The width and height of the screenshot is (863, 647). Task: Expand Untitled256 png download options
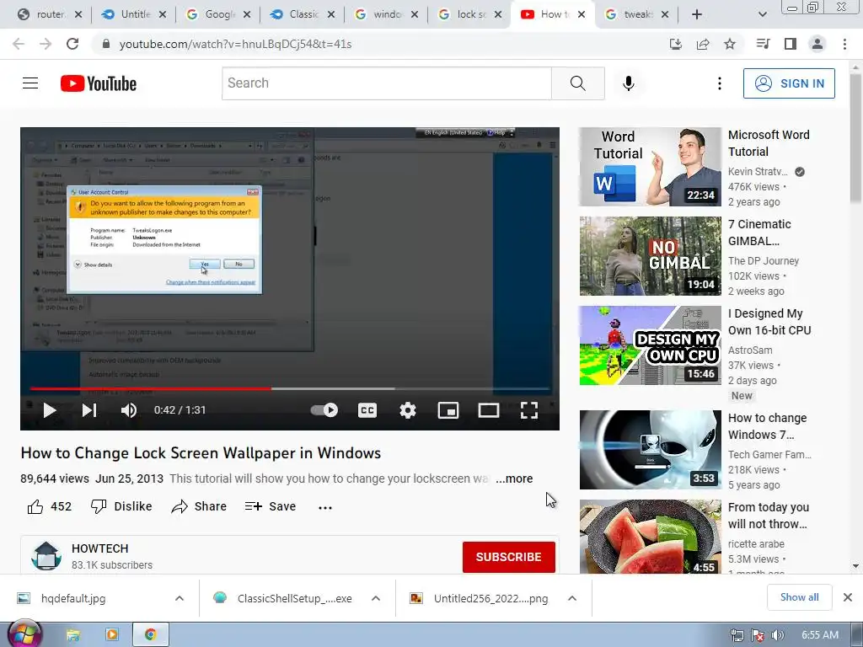(572, 598)
